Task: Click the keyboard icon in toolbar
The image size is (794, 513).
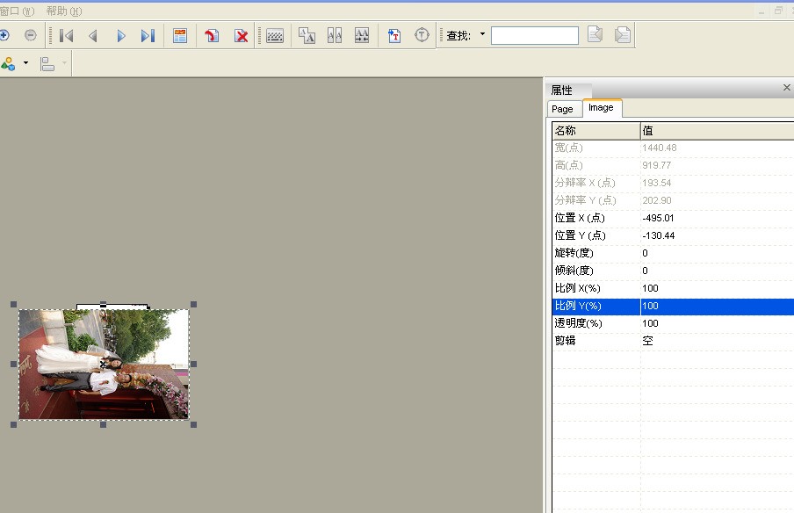Action: 275,36
